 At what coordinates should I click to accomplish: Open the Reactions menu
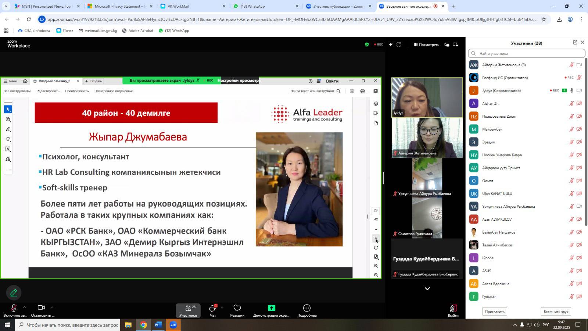tap(237, 310)
